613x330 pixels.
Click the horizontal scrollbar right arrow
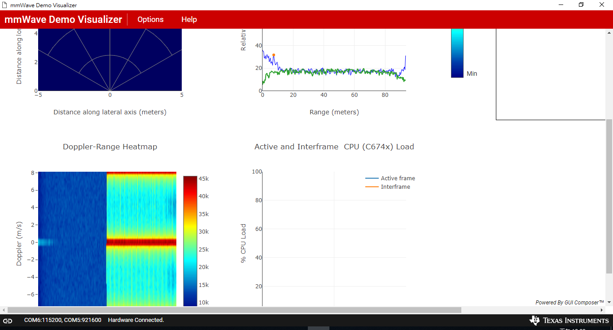click(x=602, y=310)
